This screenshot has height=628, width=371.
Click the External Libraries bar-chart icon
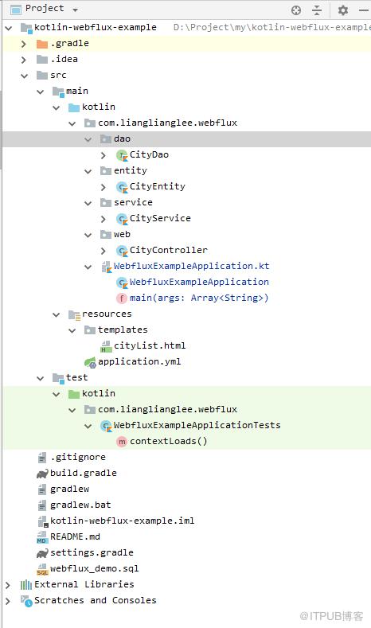tap(26, 585)
